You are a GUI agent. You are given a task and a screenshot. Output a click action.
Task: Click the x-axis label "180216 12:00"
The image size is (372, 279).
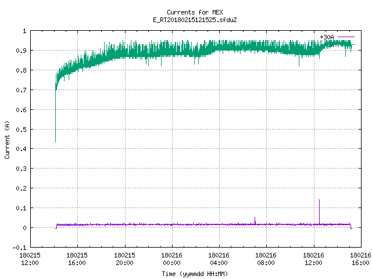click(313, 259)
